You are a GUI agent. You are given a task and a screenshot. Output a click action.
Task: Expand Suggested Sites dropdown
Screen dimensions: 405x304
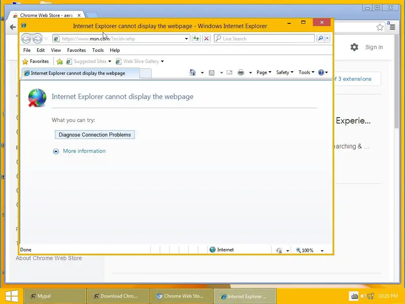(110, 61)
